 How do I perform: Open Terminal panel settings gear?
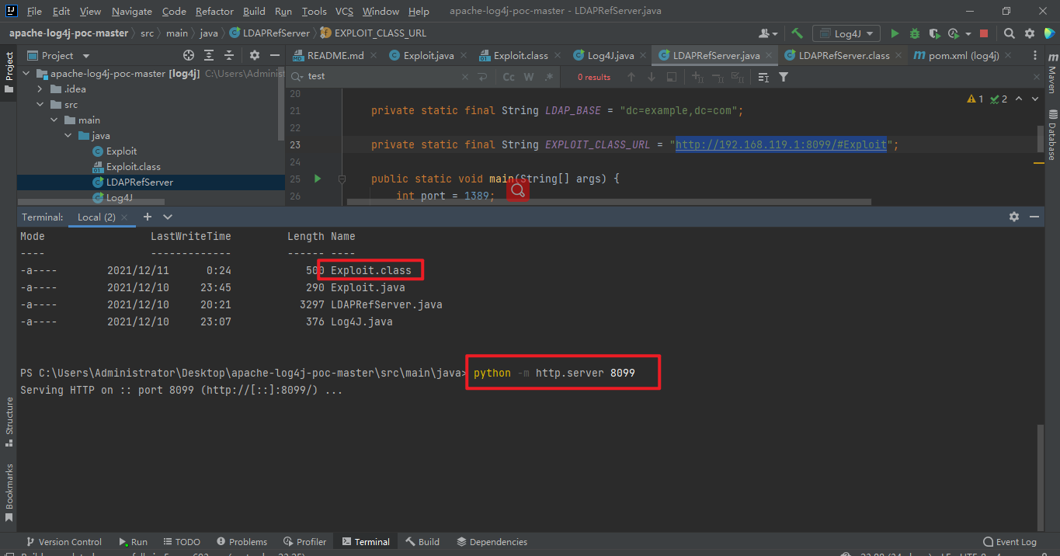1013,217
